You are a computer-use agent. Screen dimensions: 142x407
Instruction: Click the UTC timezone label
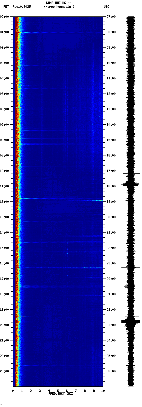click(x=106, y=7)
